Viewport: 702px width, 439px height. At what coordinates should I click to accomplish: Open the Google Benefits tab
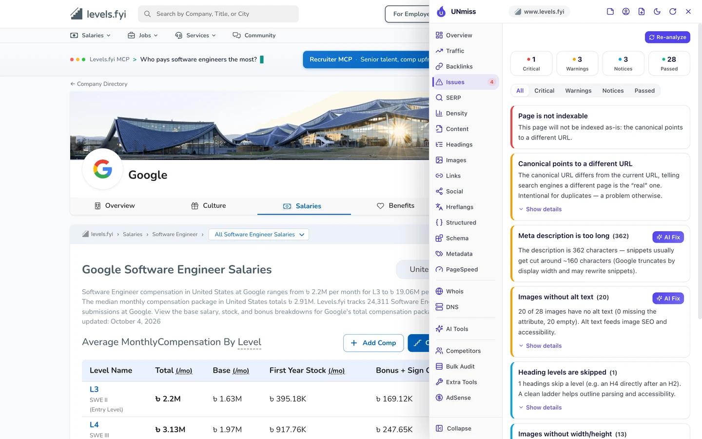coord(396,206)
